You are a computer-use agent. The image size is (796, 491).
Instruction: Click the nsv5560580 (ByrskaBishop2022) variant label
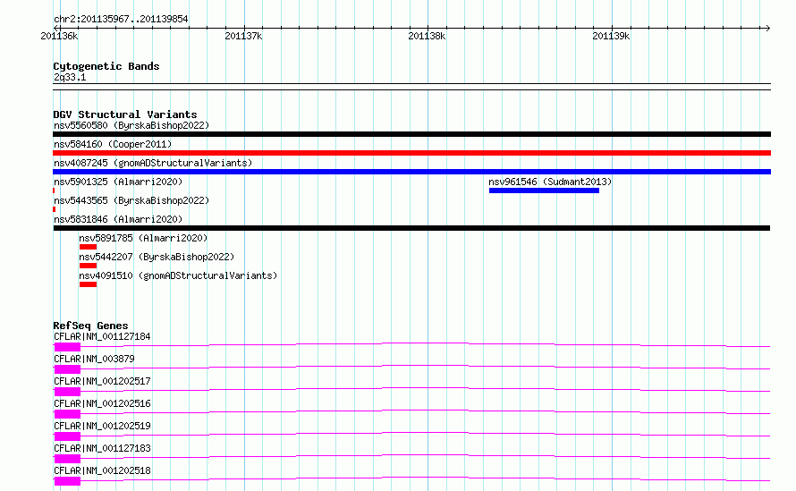pyautogui.click(x=131, y=125)
